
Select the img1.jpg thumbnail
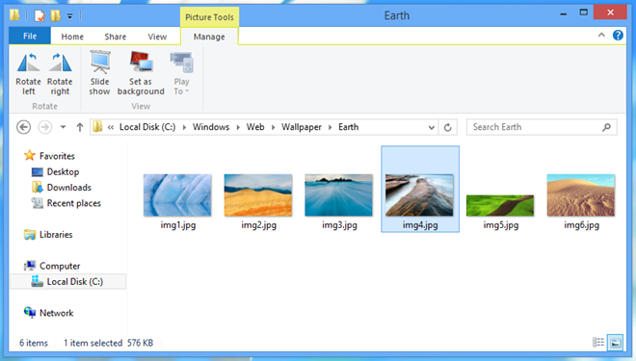tap(177, 195)
